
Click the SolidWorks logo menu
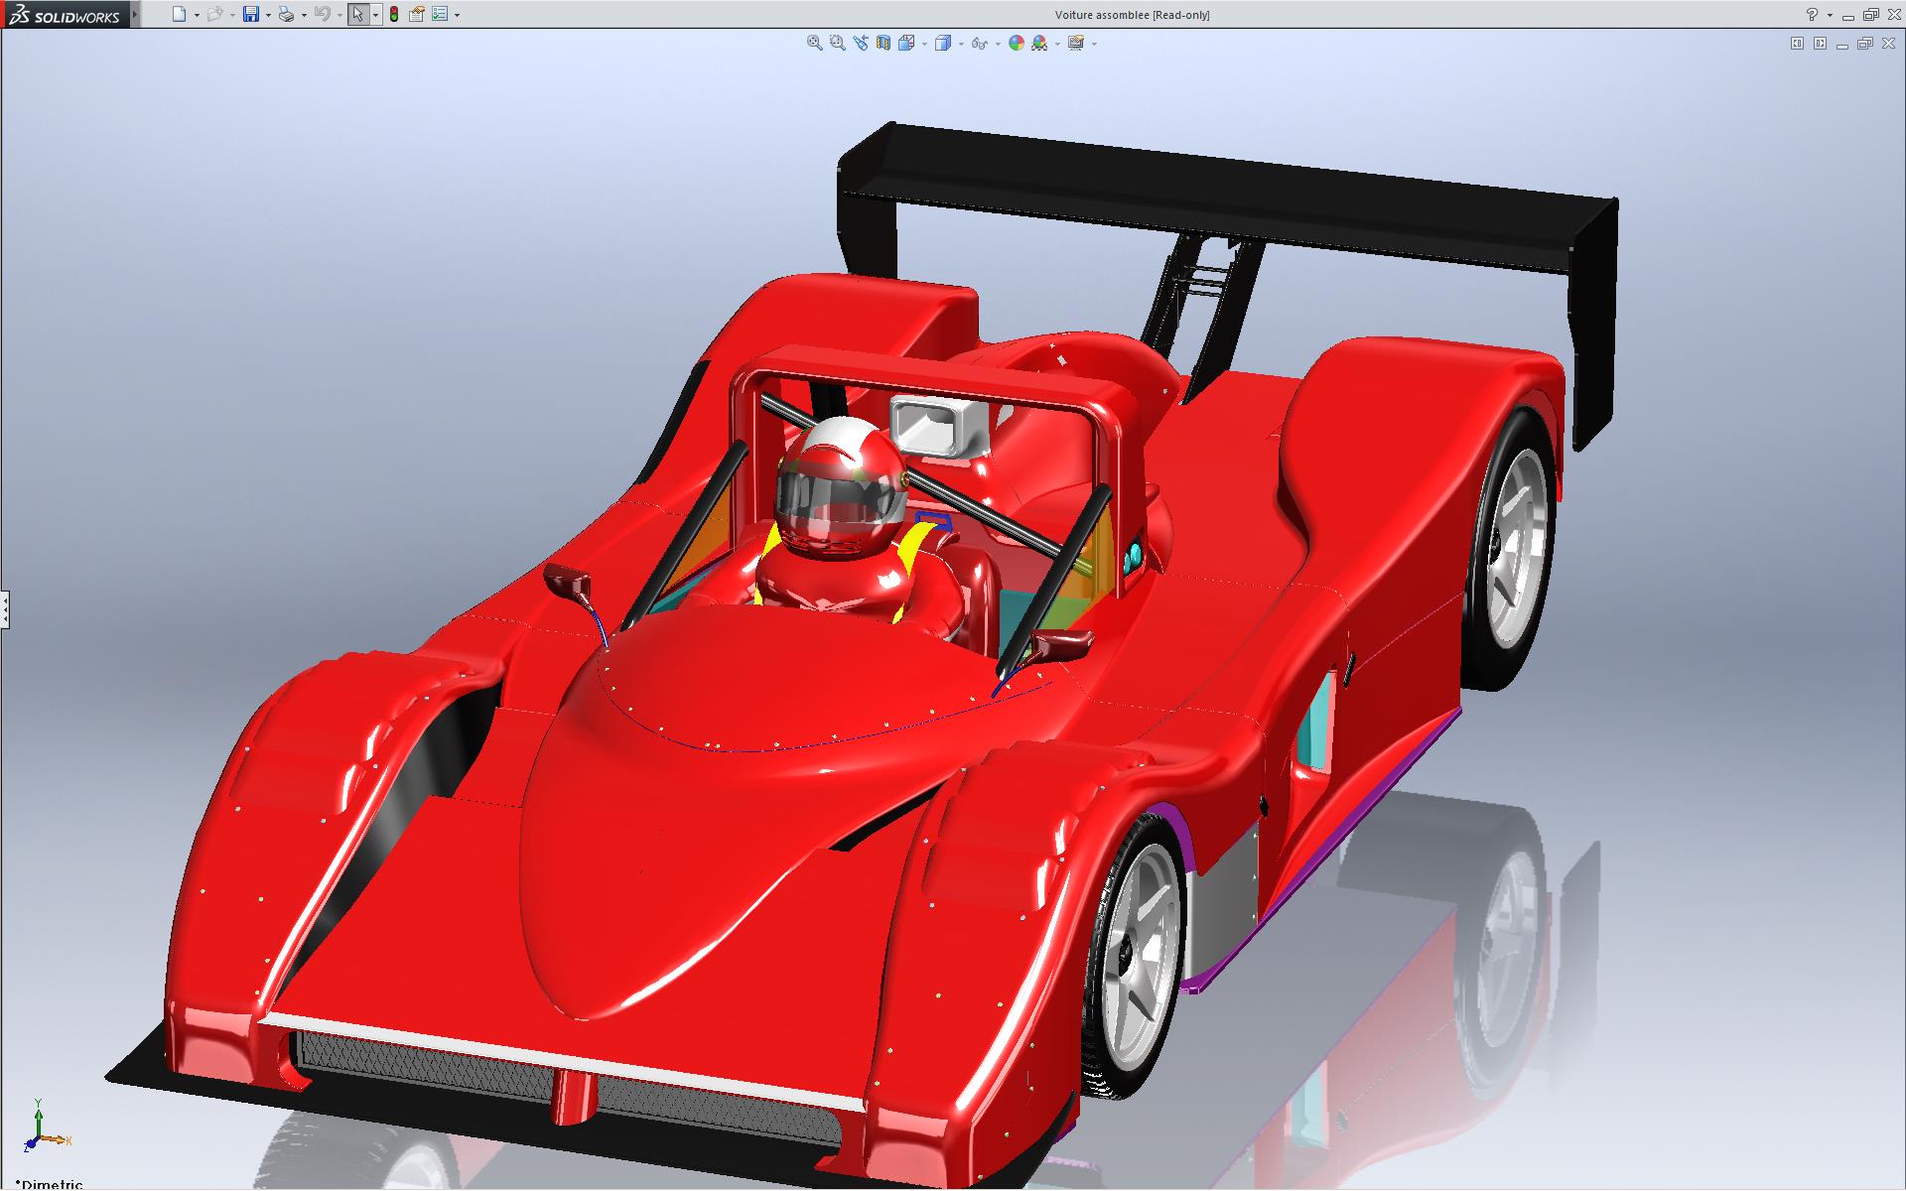tap(64, 15)
